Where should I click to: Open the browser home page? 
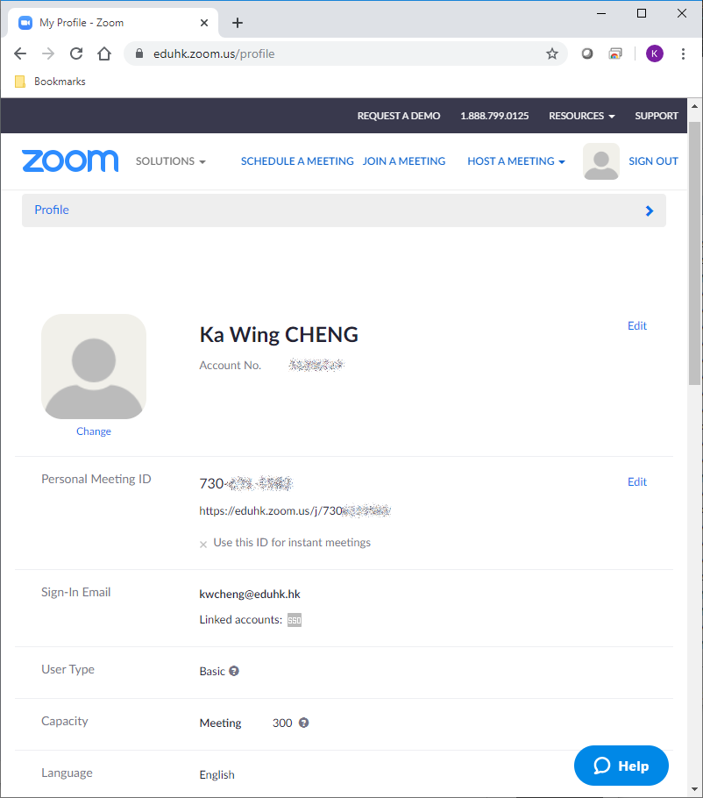(104, 53)
